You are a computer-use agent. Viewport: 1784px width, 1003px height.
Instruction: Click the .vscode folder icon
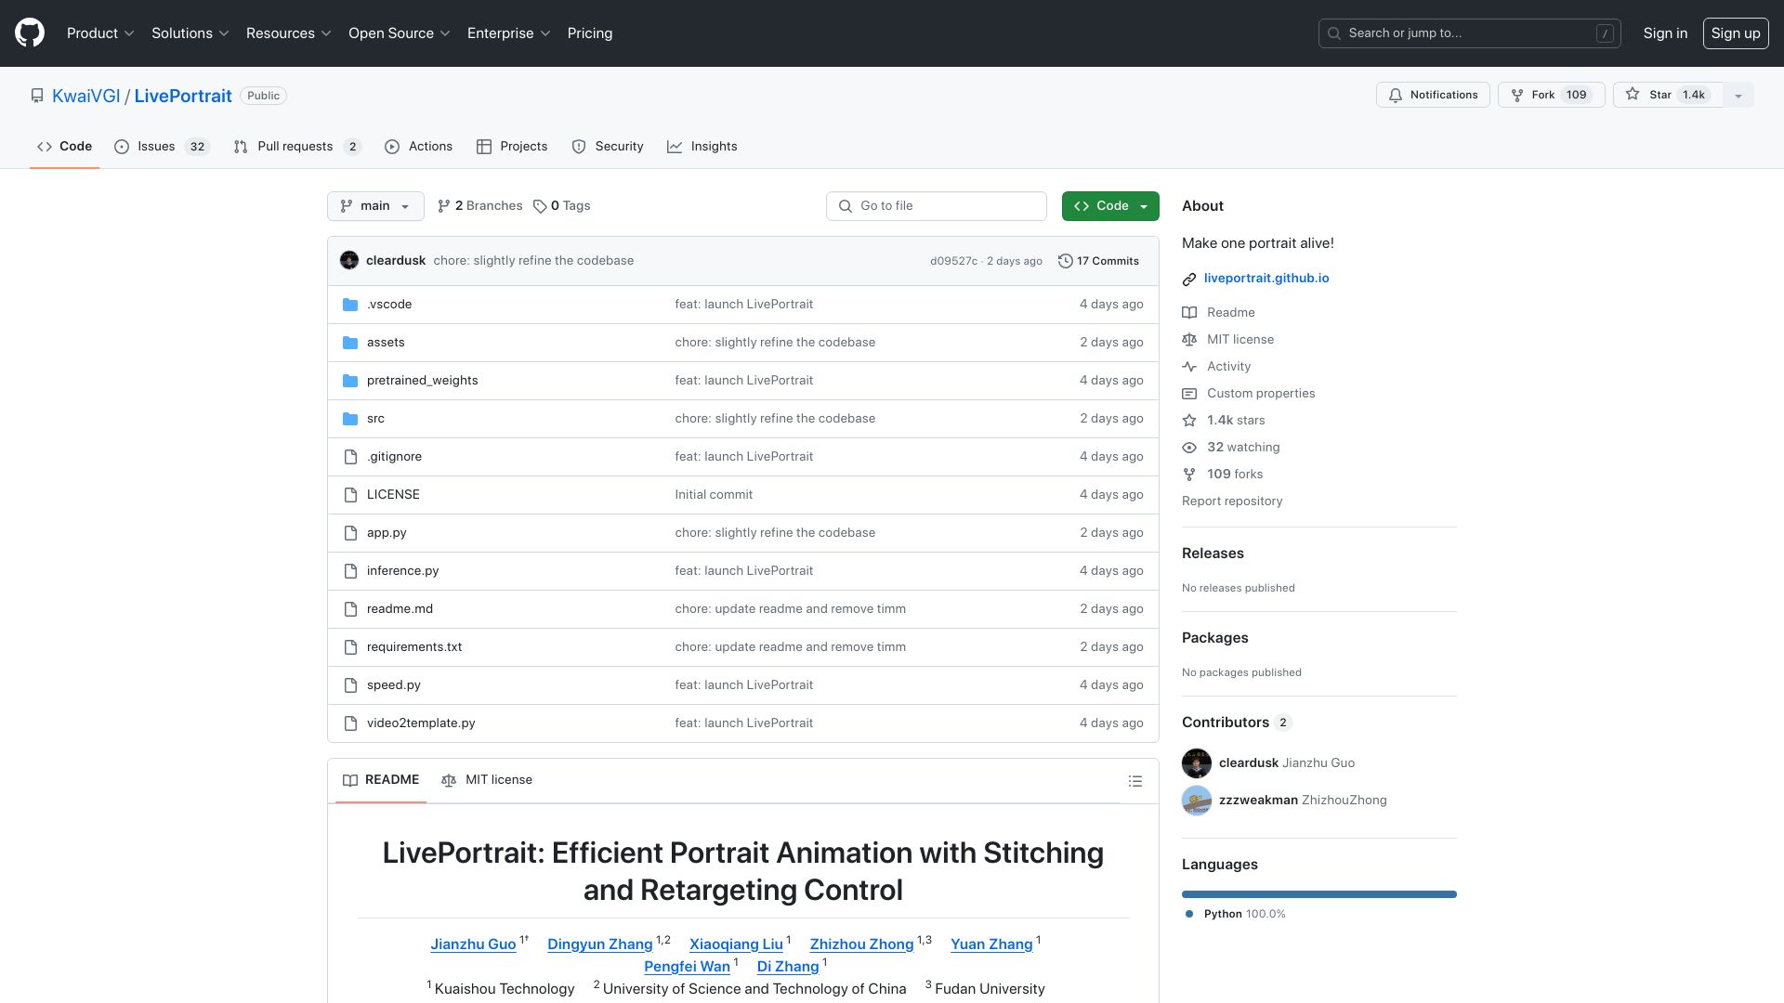[350, 305]
